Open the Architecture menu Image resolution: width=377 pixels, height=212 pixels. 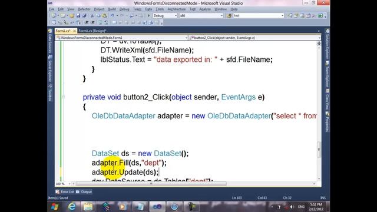tap(177, 9)
